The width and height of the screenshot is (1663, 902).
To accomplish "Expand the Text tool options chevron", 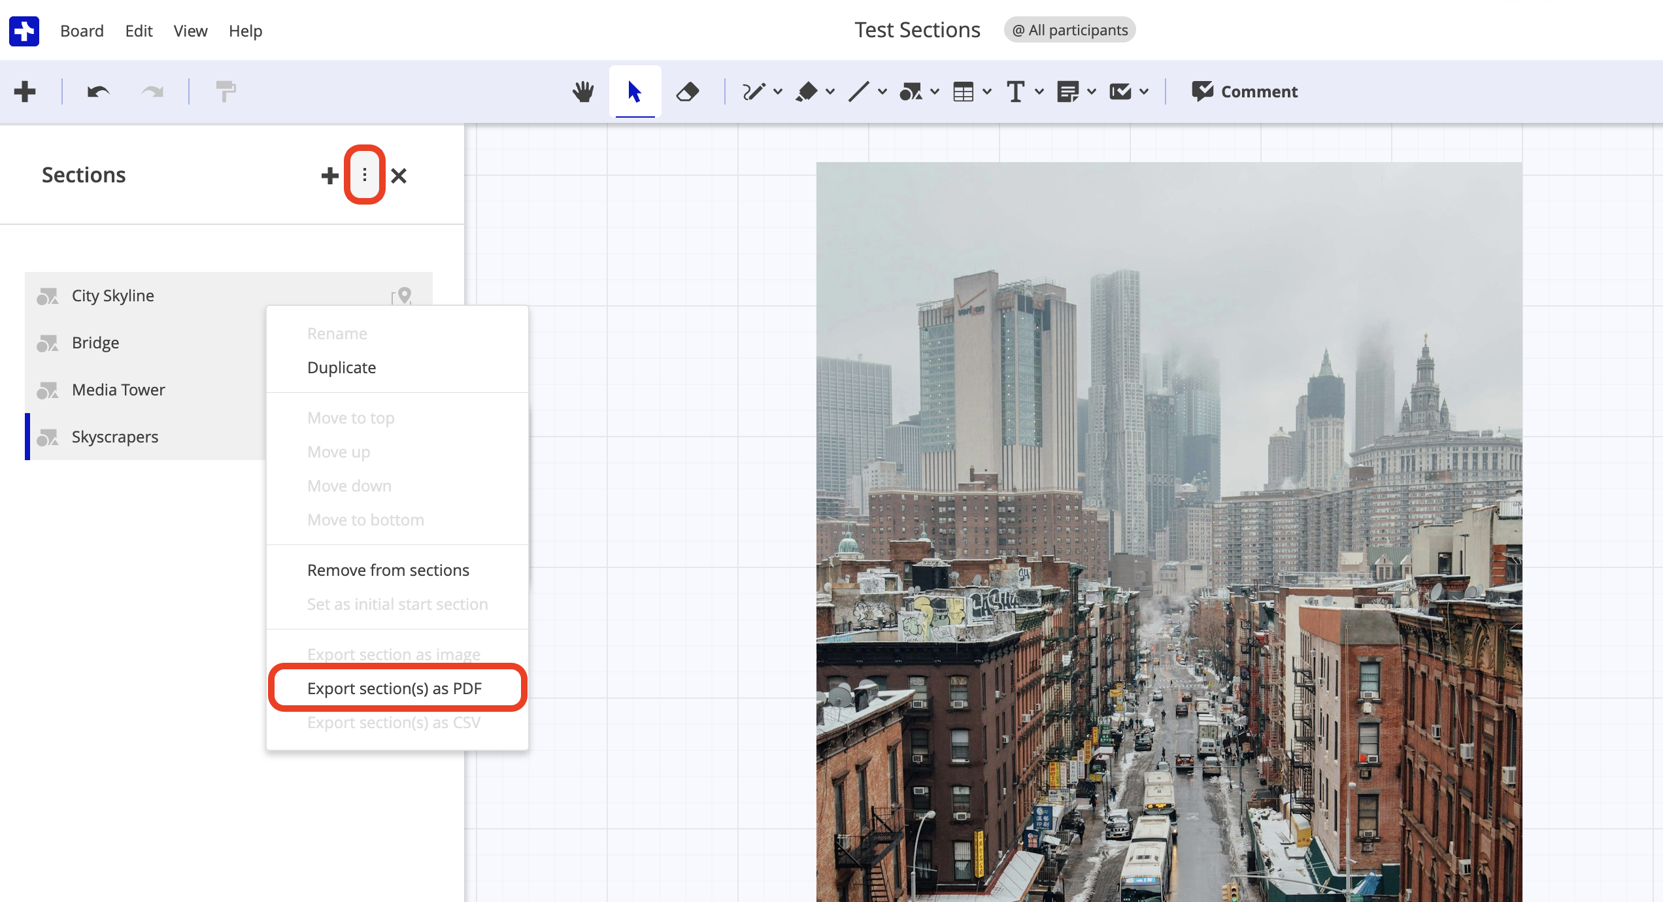I will tap(1039, 92).
